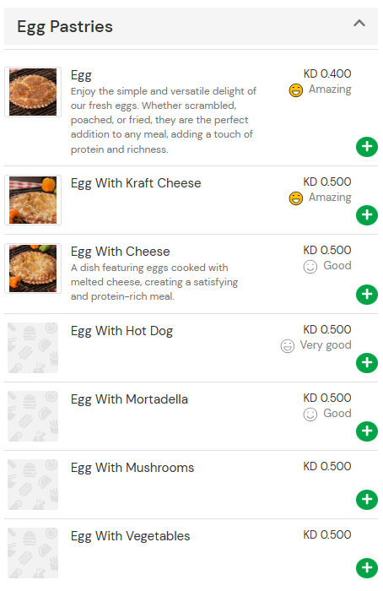Collapse the Egg Pastries section chevron
383x591 pixels.
pos(359,24)
